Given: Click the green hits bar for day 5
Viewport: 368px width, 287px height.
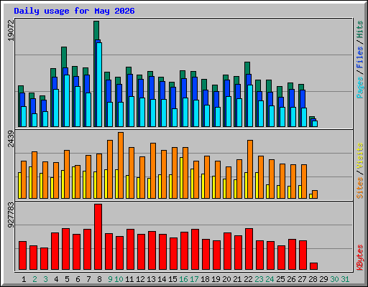Looking at the screenshot, I should point(64,57).
